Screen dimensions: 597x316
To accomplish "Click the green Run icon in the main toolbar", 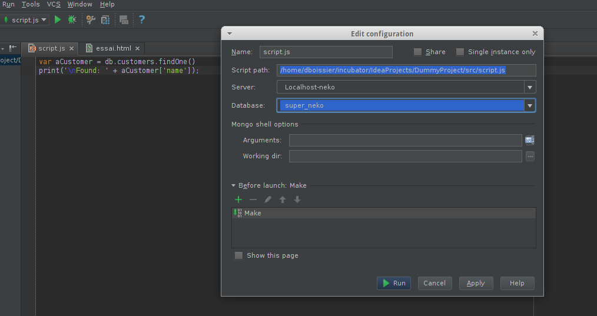I will pos(58,19).
